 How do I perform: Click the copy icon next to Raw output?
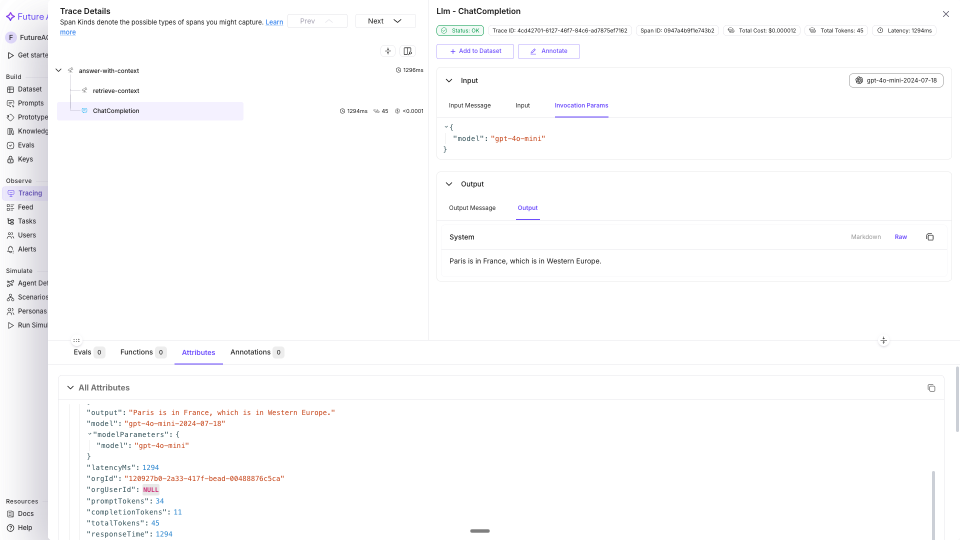pyautogui.click(x=929, y=236)
